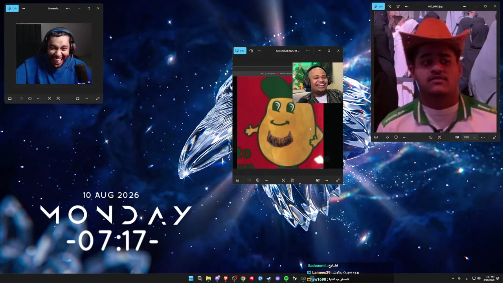The height and width of the screenshot is (283, 503).
Task: Open the Windows Start menu
Action: pyautogui.click(x=191, y=279)
